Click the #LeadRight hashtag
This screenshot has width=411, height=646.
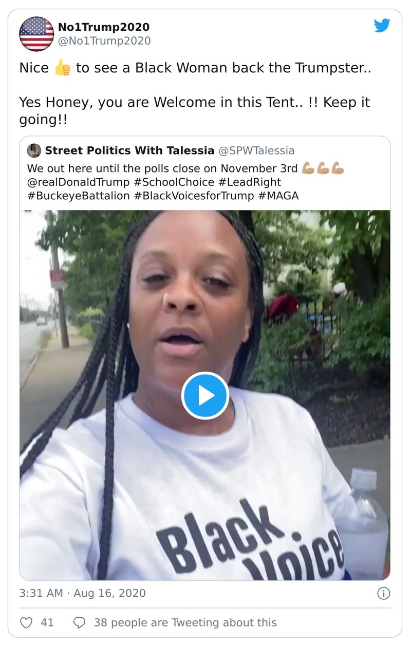coord(249,182)
